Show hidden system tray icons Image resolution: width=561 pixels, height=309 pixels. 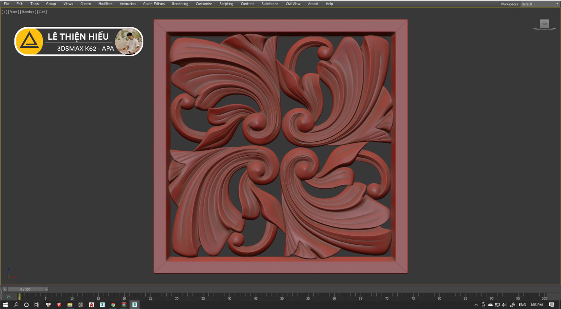[476, 305]
